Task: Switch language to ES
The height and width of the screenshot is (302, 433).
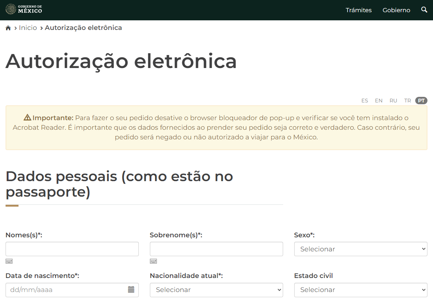Action: 365,101
